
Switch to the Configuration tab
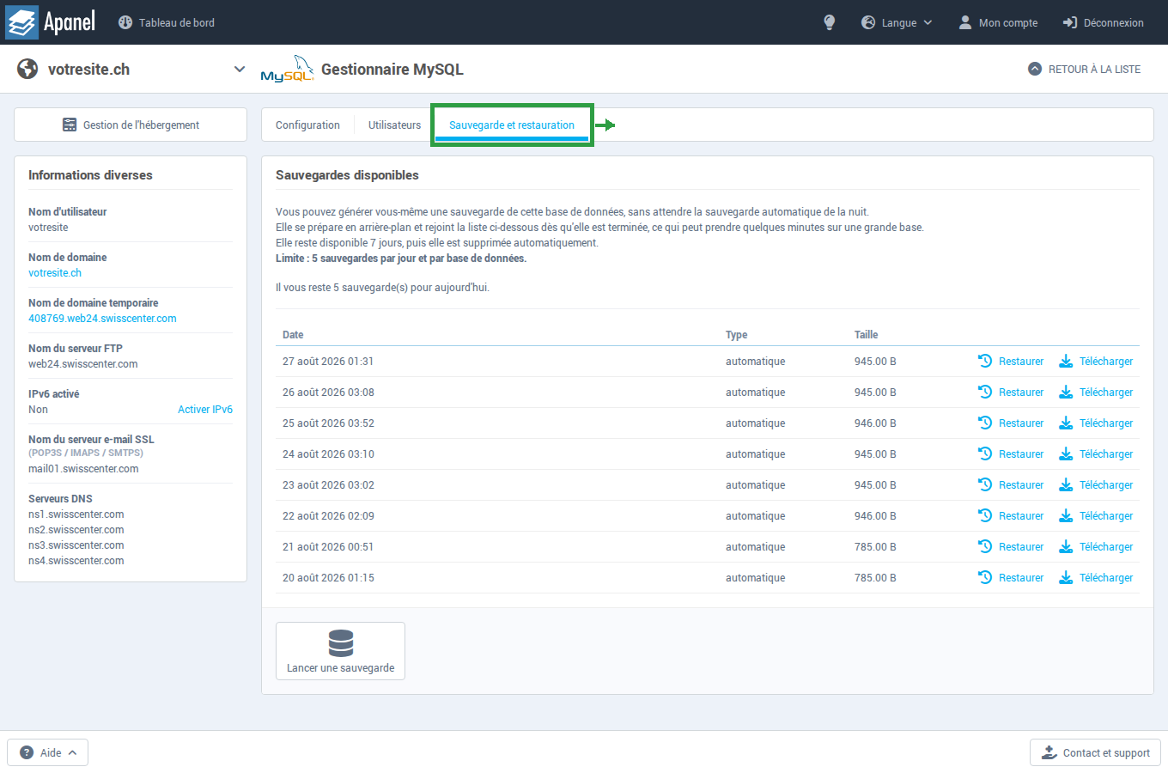(x=307, y=125)
